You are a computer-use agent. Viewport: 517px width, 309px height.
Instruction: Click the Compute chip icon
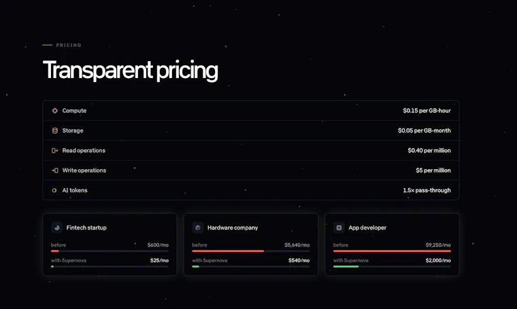click(54, 111)
